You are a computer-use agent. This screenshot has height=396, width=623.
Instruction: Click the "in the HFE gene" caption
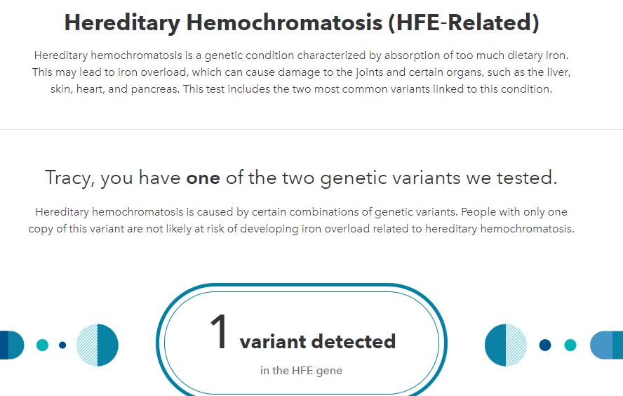301,370
